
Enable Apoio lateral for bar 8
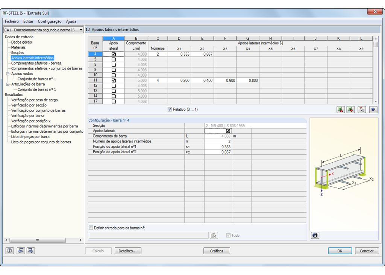114,65
